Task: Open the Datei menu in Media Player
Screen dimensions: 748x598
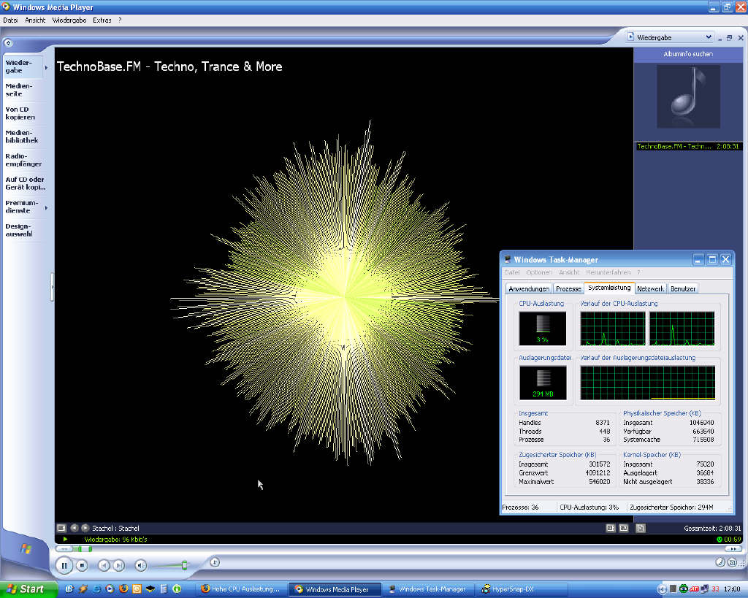Action: (10, 20)
